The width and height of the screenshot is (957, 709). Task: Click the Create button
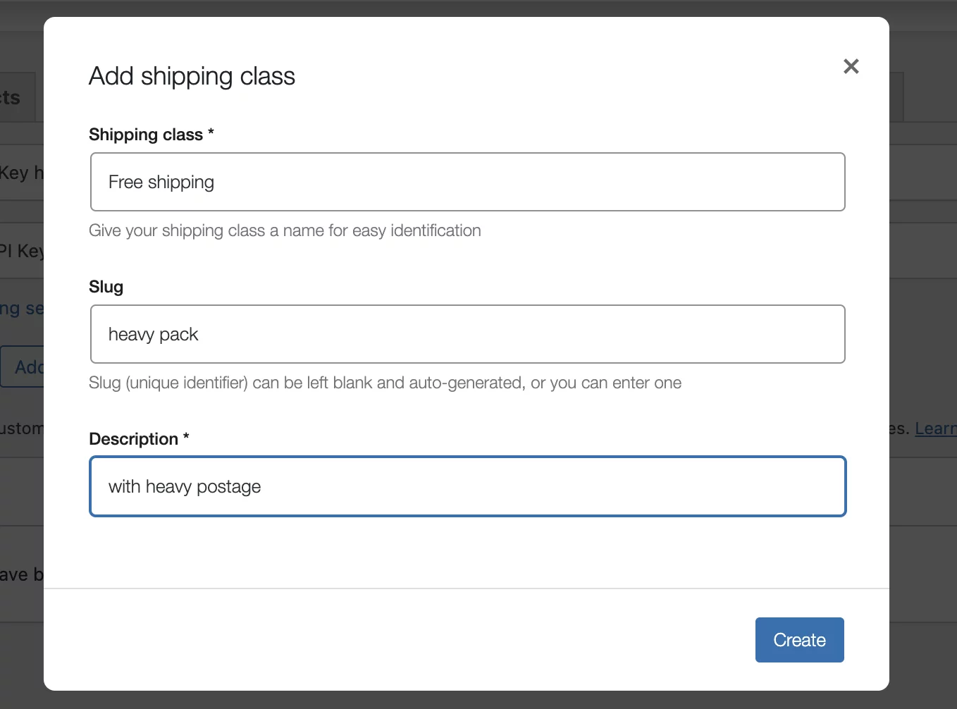click(x=800, y=640)
